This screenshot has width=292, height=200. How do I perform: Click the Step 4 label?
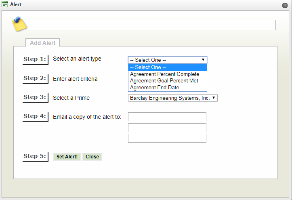click(x=35, y=116)
